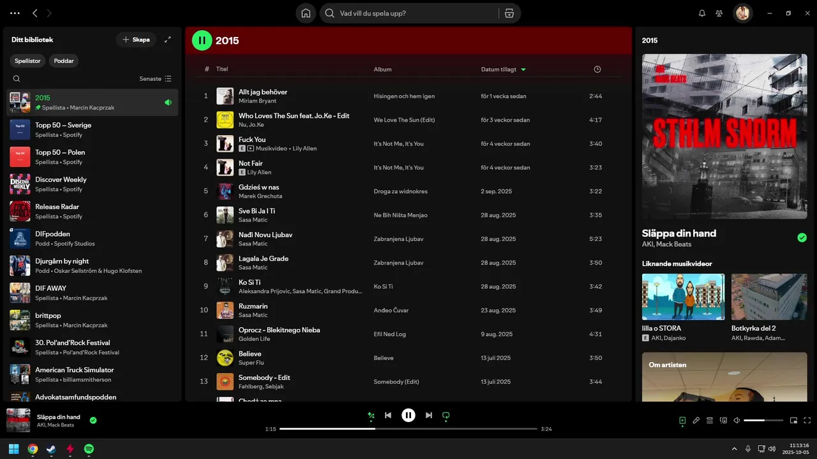Select track Gdzieś w nas

tap(408, 191)
